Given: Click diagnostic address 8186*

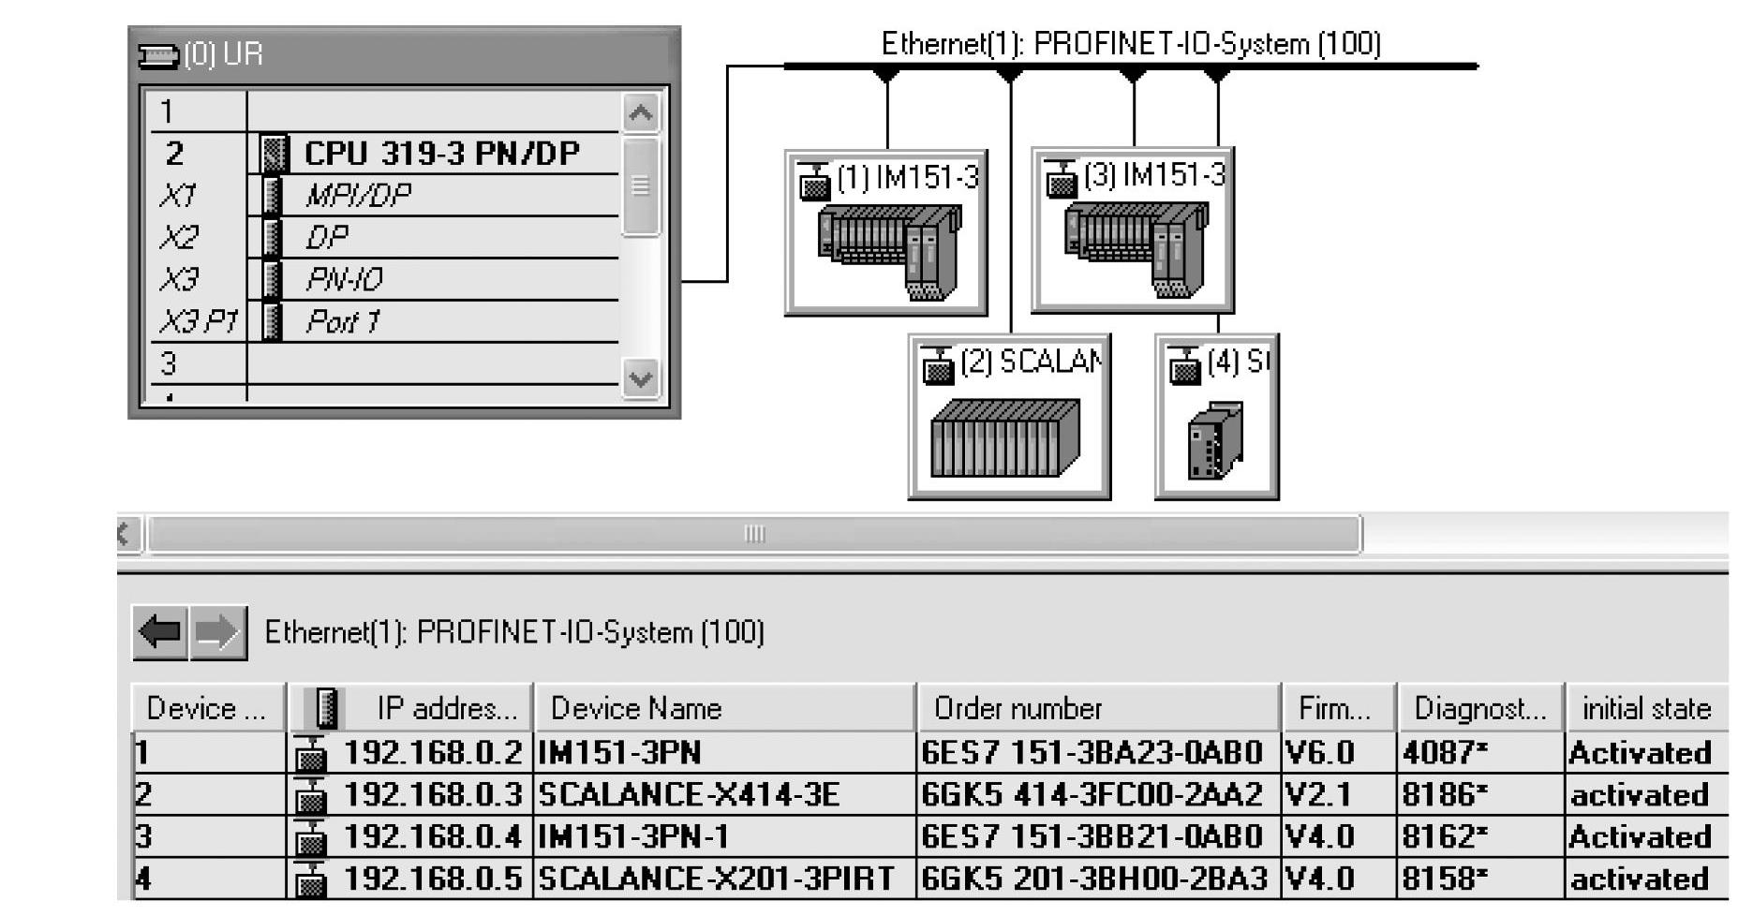Looking at the screenshot, I should (x=1480, y=795).
